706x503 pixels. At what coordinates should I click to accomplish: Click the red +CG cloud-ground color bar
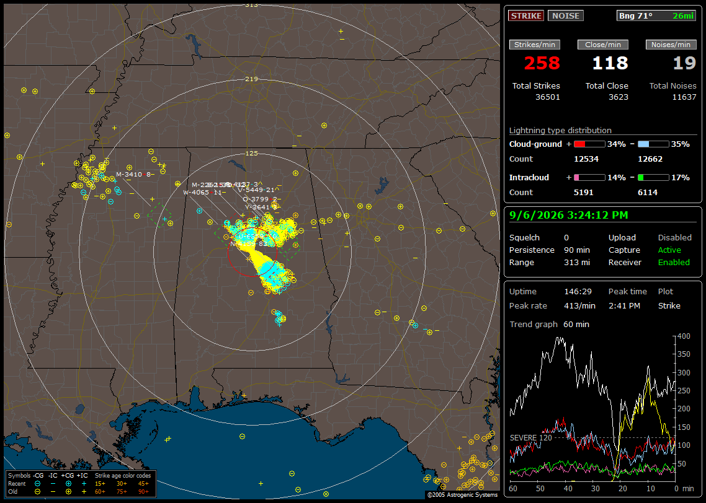pyautogui.click(x=589, y=144)
